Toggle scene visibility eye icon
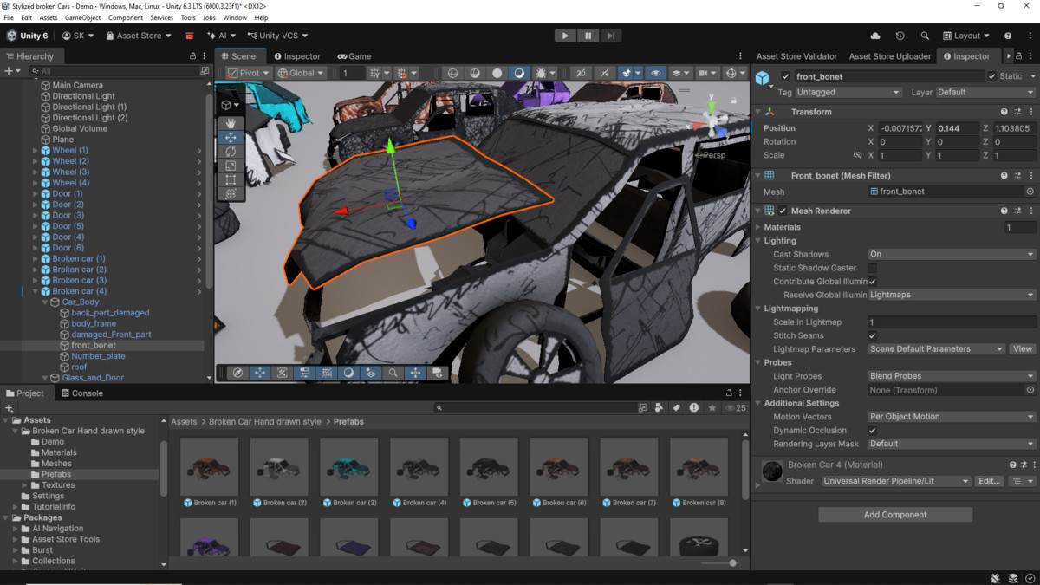 (656, 73)
